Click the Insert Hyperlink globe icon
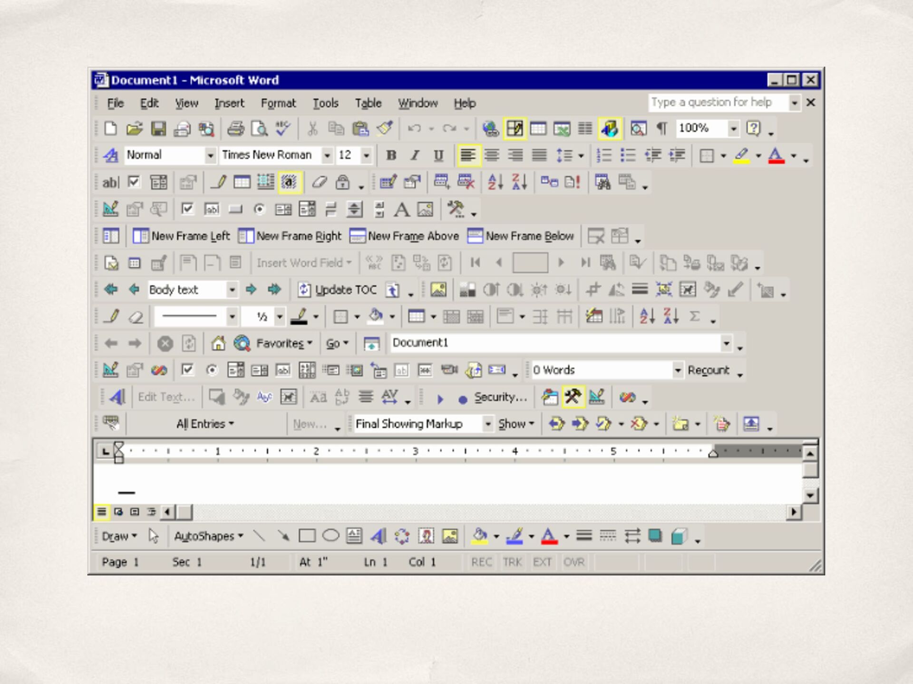 490,128
